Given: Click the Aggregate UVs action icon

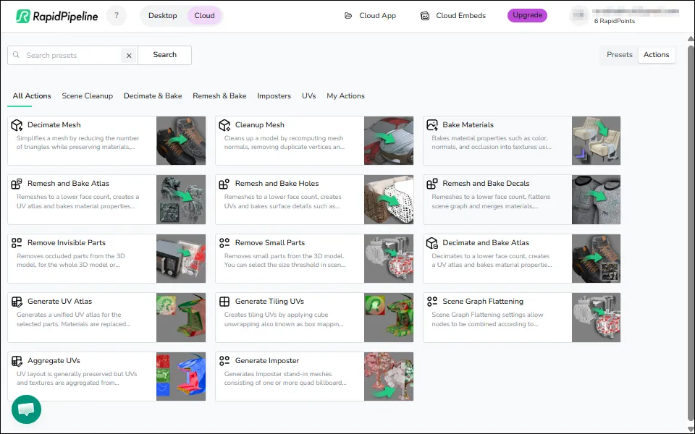Looking at the screenshot, I should click(x=15, y=361).
